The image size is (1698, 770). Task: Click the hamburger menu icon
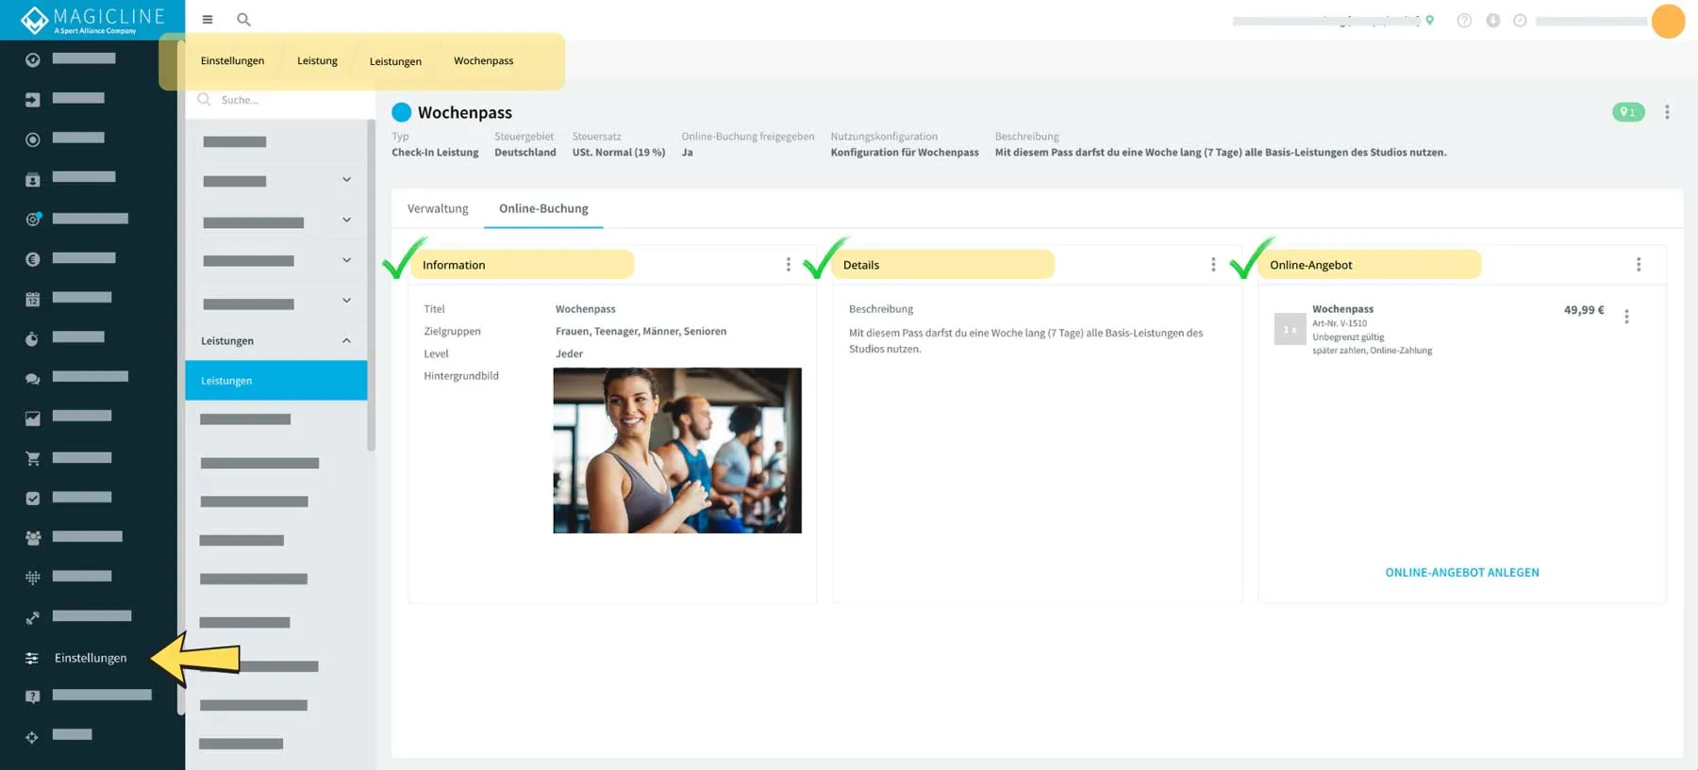208,20
